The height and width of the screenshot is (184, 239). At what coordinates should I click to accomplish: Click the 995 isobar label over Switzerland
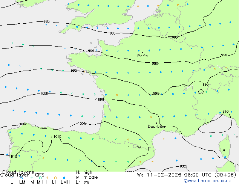pos(205,84)
